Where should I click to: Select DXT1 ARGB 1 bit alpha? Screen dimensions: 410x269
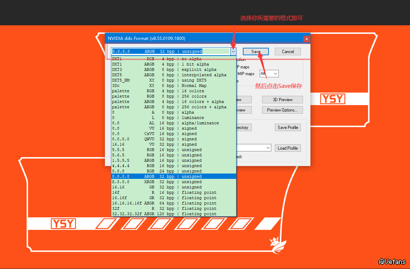(174, 64)
